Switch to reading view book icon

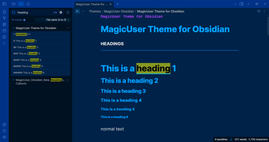tap(259, 11)
